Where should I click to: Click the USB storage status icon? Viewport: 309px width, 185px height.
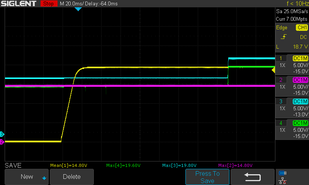(x=283, y=173)
